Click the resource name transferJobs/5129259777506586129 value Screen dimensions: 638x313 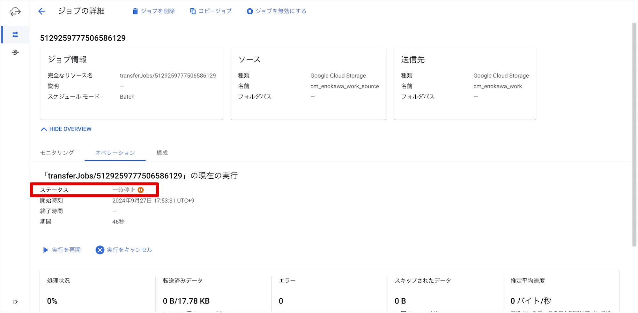(x=168, y=76)
